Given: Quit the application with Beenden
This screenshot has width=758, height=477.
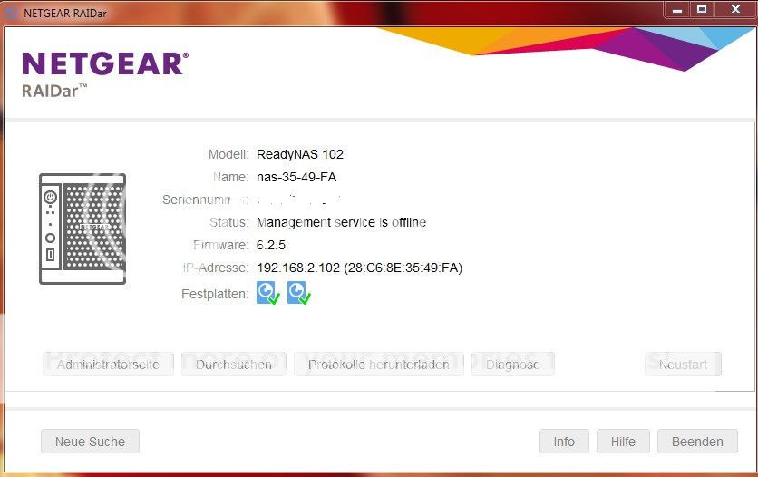Looking at the screenshot, I should point(697,442).
